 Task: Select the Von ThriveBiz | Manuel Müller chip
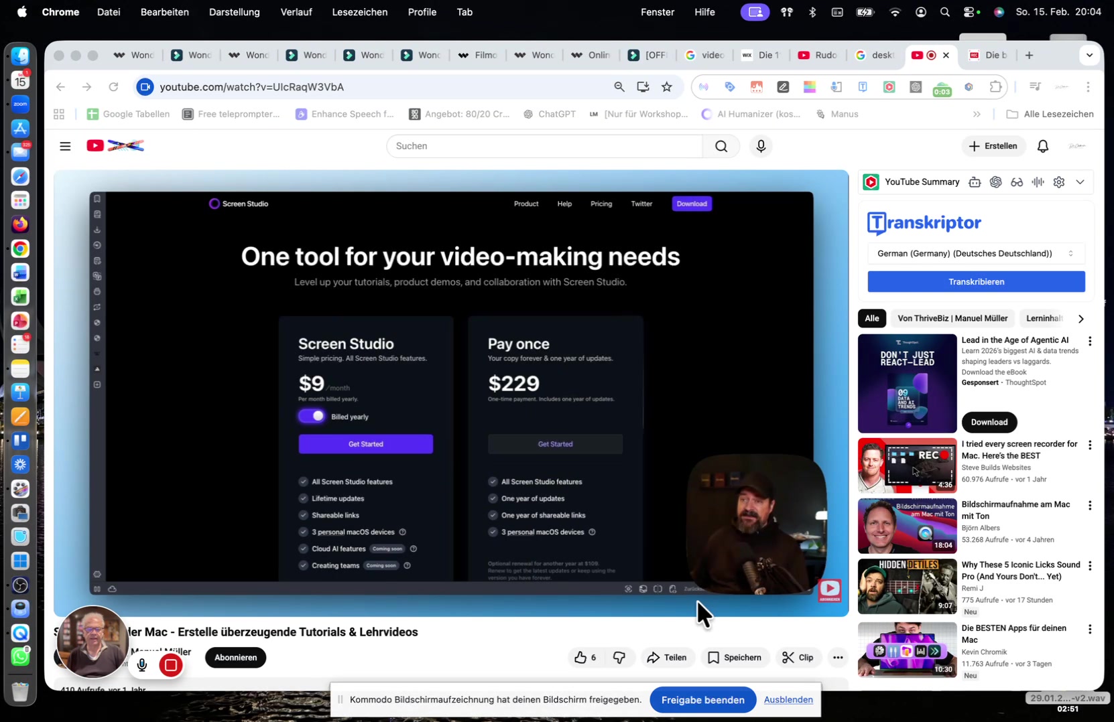(952, 319)
